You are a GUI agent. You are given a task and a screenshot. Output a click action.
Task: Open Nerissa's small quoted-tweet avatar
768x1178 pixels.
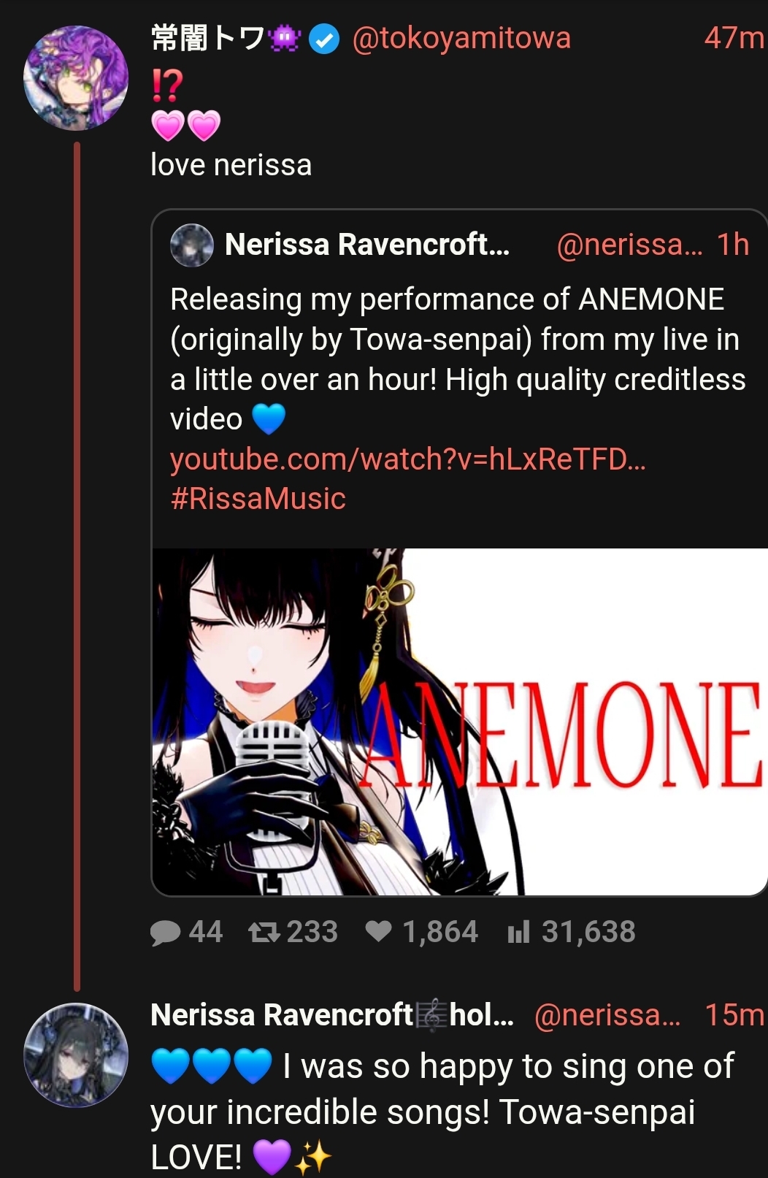pos(192,245)
